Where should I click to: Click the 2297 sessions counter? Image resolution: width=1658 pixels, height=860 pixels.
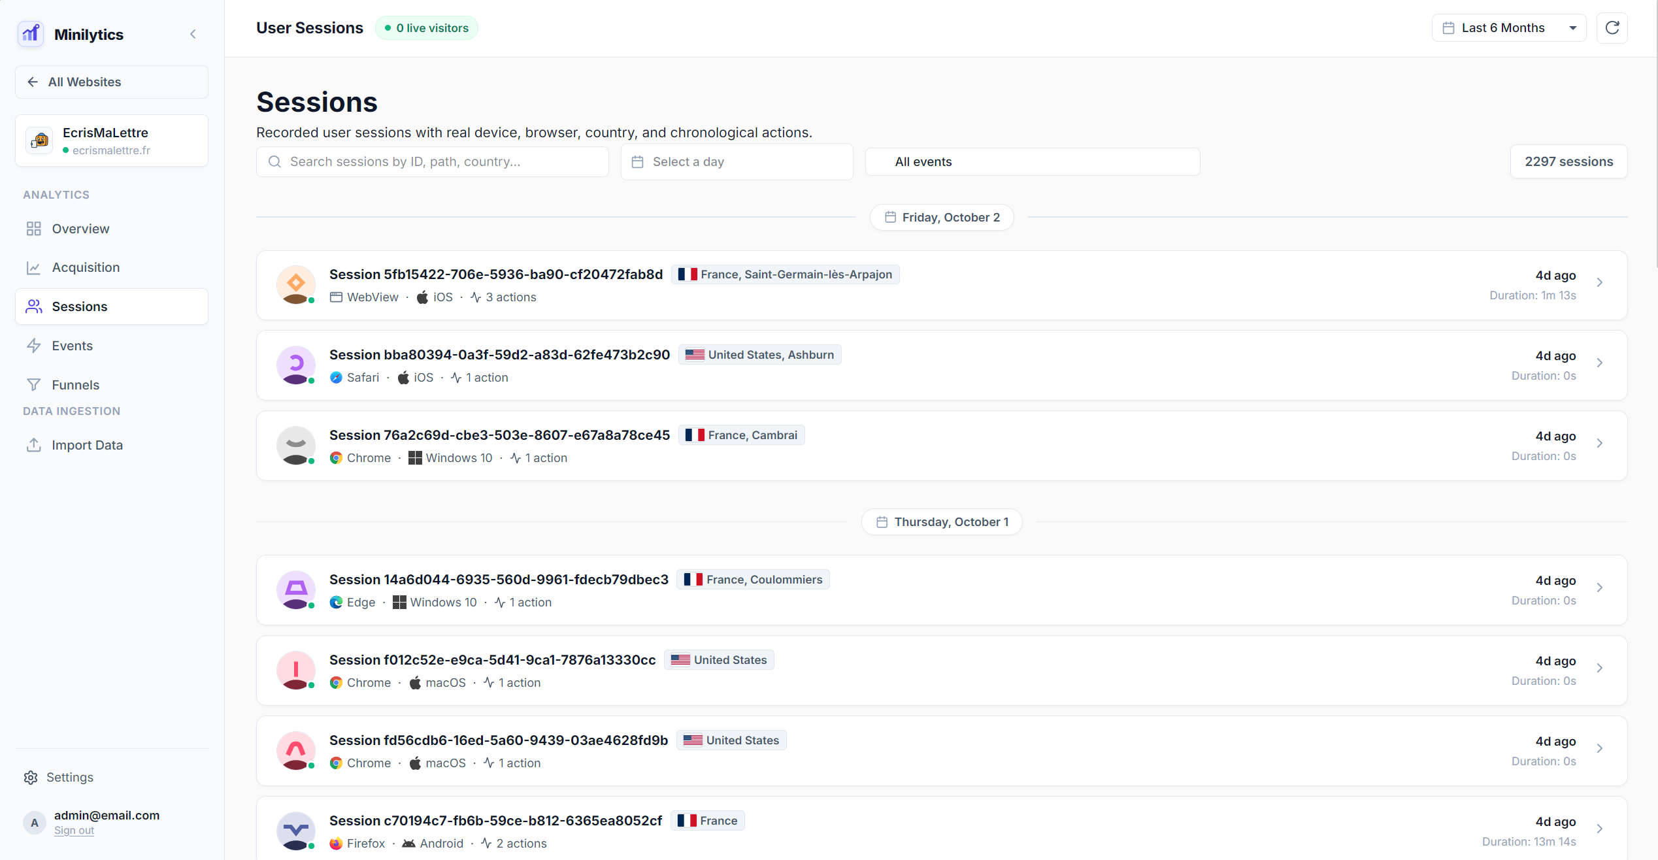click(1568, 161)
